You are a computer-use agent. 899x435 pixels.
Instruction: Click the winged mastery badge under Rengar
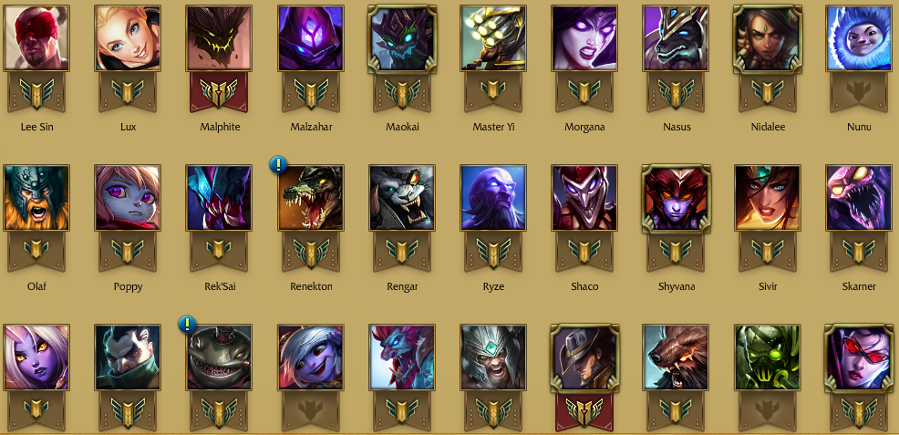tap(402, 253)
